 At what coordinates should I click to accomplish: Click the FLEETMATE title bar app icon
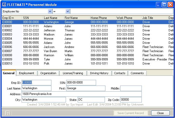[4, 5]
